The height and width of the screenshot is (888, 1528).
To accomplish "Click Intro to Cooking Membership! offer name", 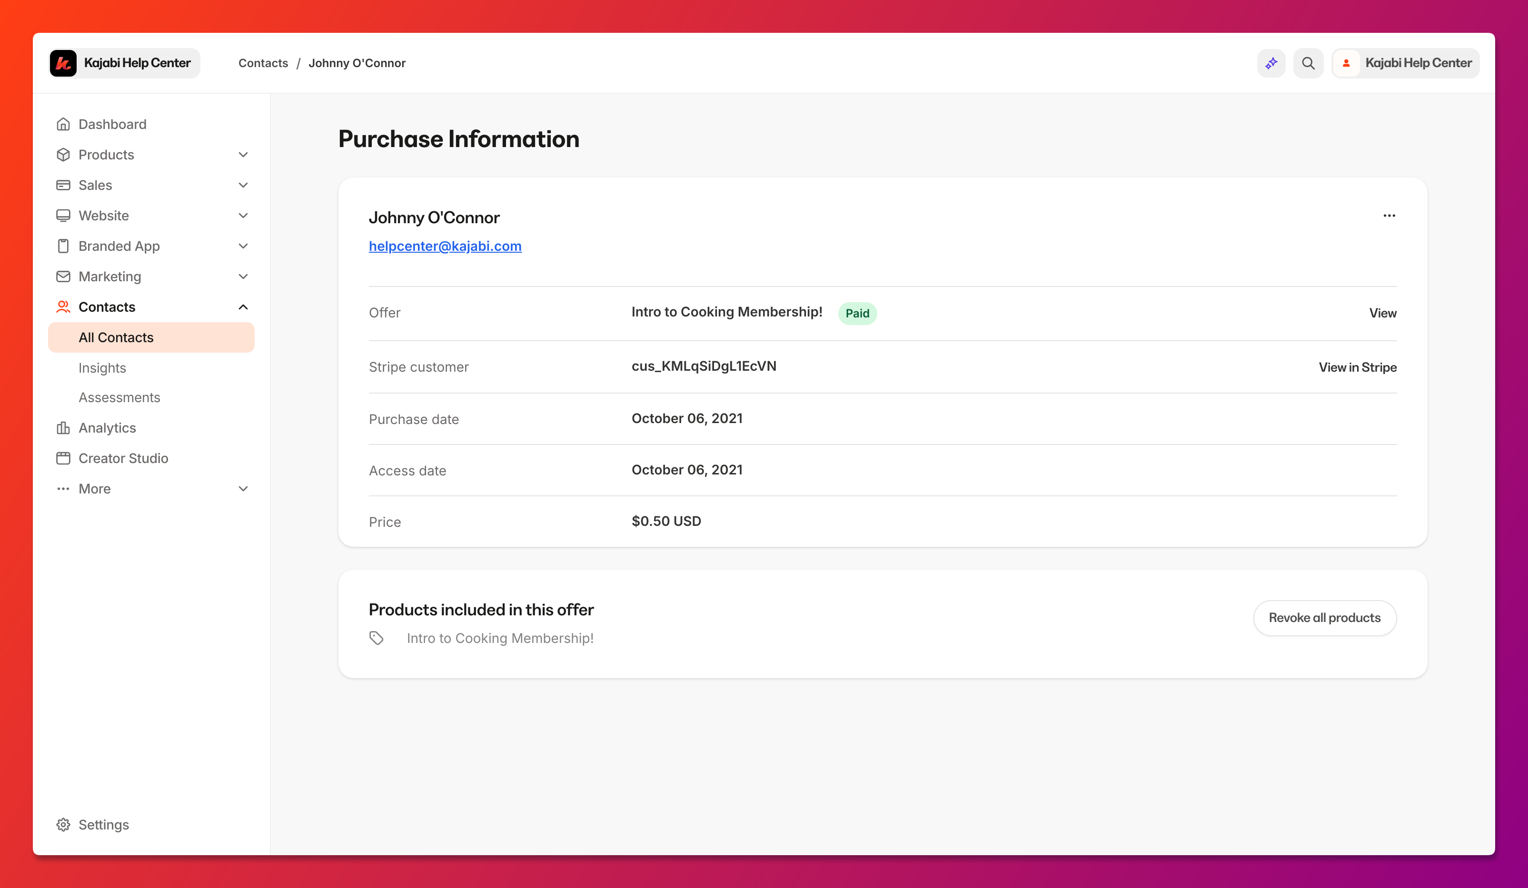I will click(727, 312).
